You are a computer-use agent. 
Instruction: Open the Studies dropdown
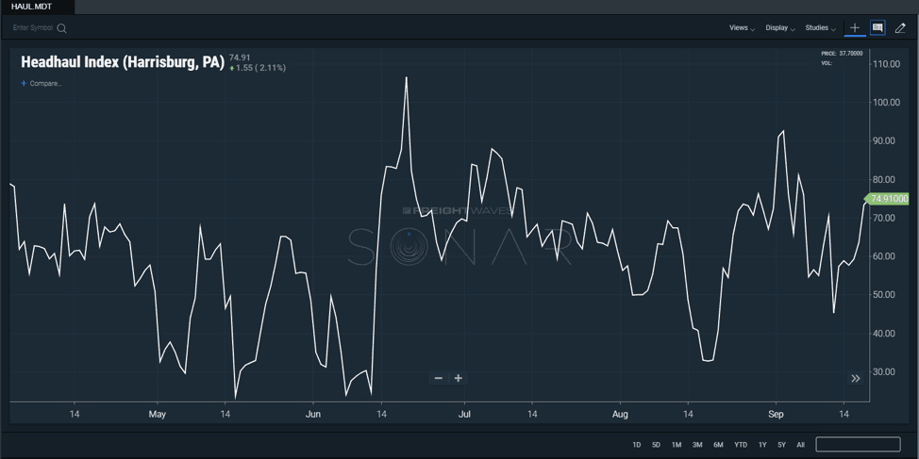pyautogui.click(x=821, y=28)
